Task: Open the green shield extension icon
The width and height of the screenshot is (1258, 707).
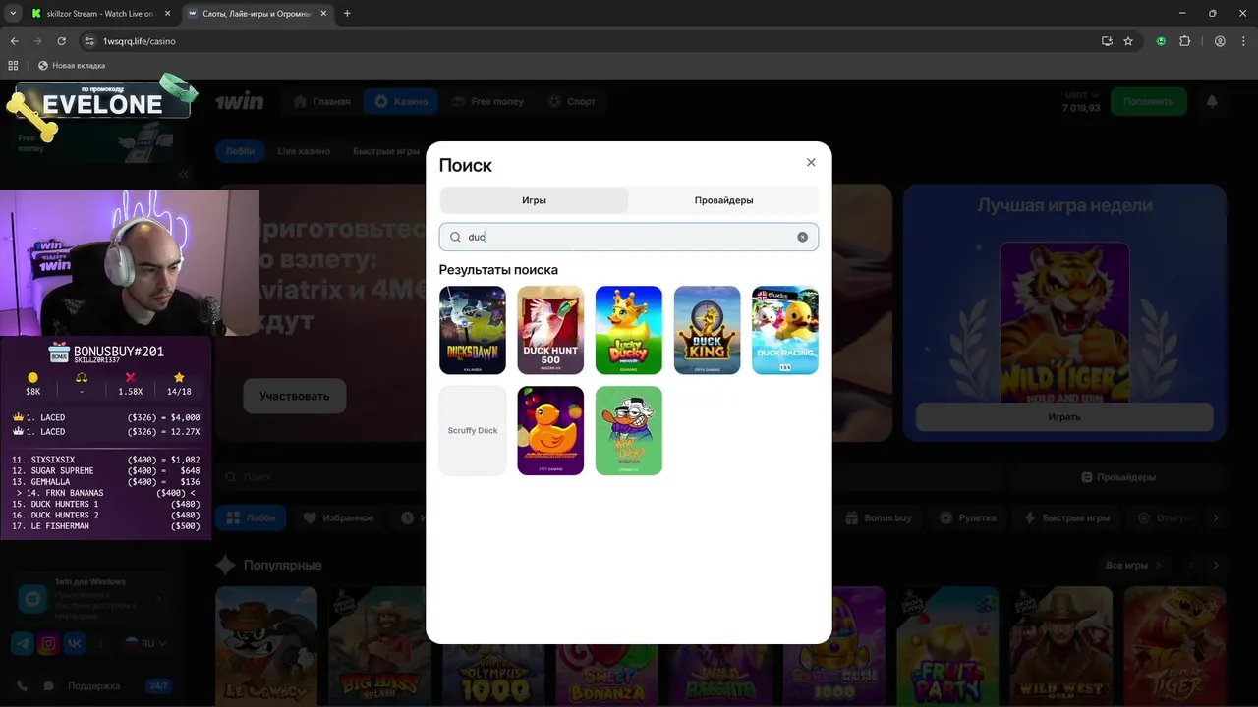Action: pyautogui.click(x=1161, y=41)
